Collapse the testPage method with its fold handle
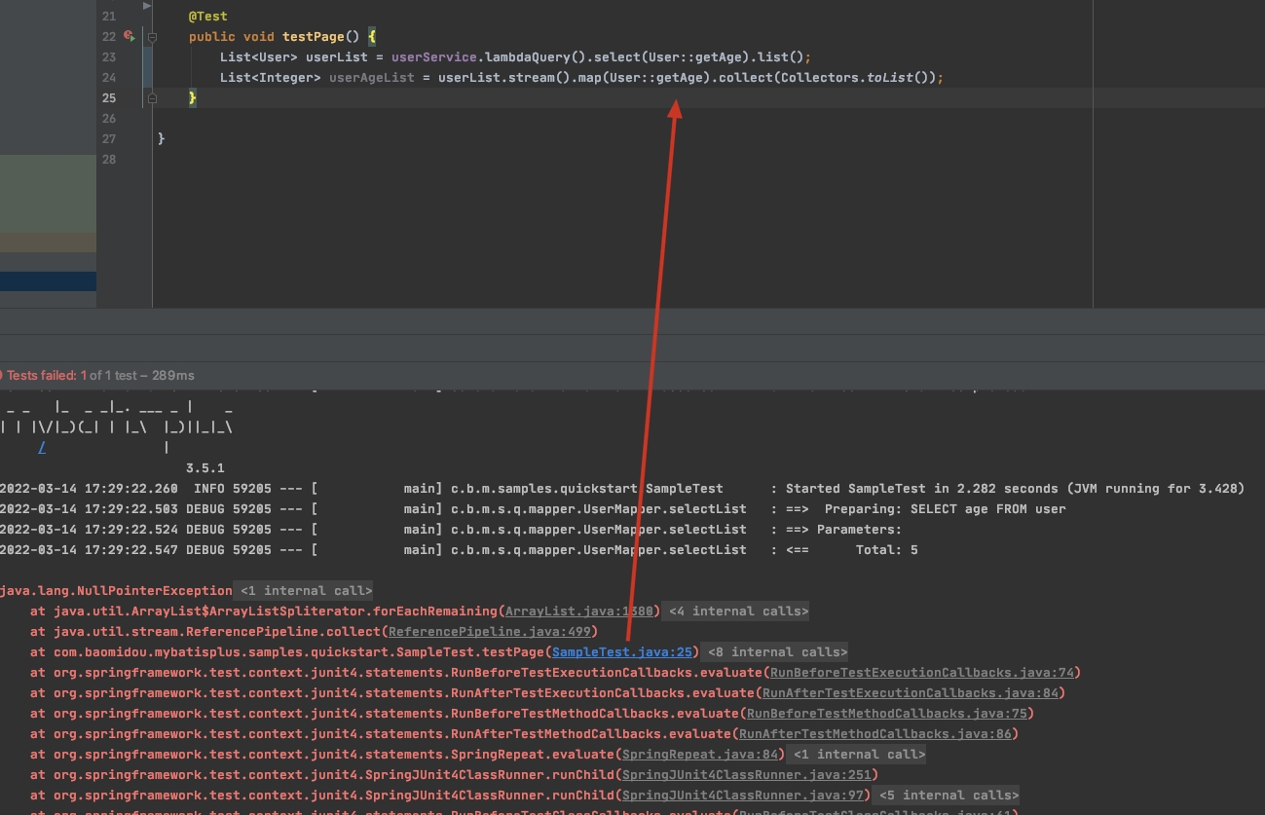The image size is (1265, 815). point(152,37)
